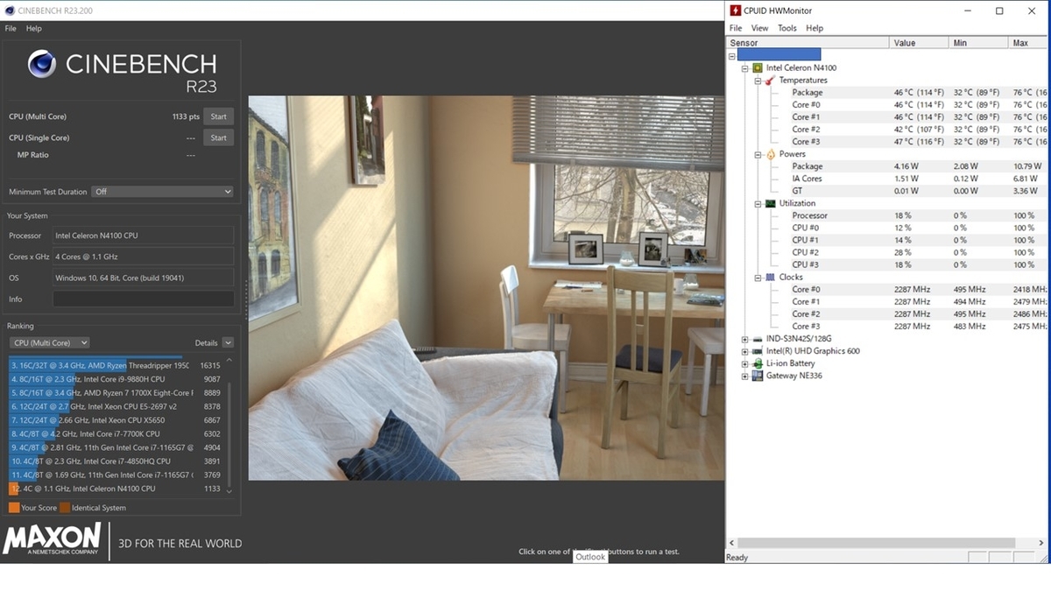Select the AMD Ryzen 7 1700X ranking row
The image size is (1051, 591).
click(x=115, y=393)
